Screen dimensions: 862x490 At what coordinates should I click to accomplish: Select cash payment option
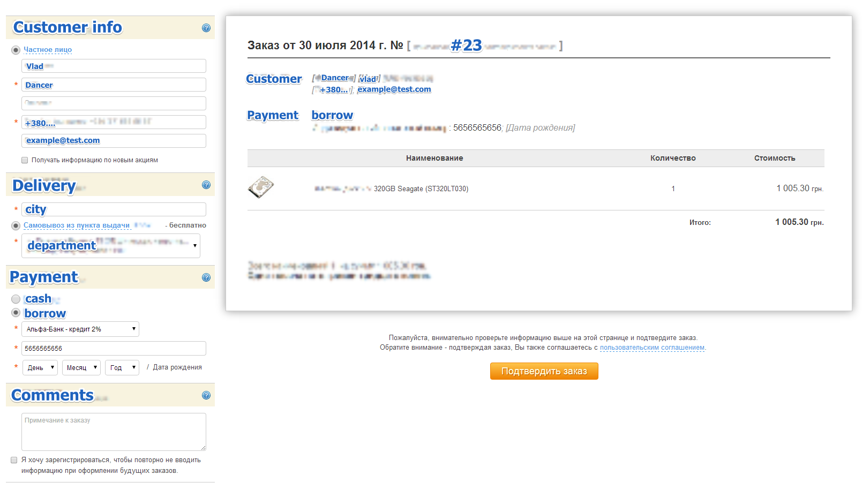pos(16,299)
